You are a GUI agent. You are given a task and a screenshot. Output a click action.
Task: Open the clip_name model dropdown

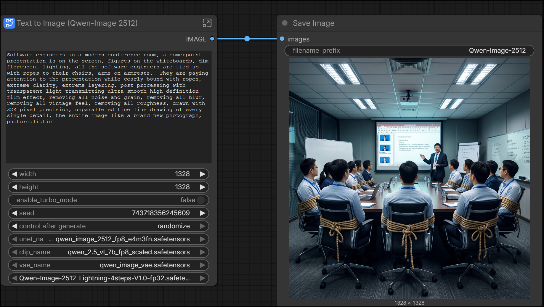(x=108, y=252)
